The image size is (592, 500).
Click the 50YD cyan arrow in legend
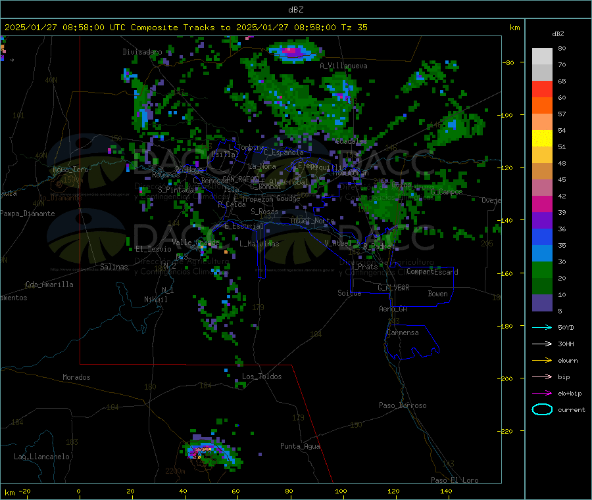coord(542,327)
